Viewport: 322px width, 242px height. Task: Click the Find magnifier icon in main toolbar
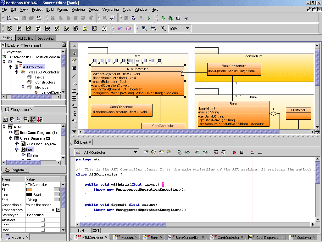(x=105, y=18)
